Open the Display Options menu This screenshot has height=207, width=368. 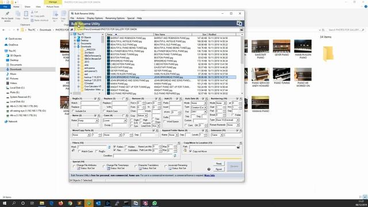pos(95,18)
